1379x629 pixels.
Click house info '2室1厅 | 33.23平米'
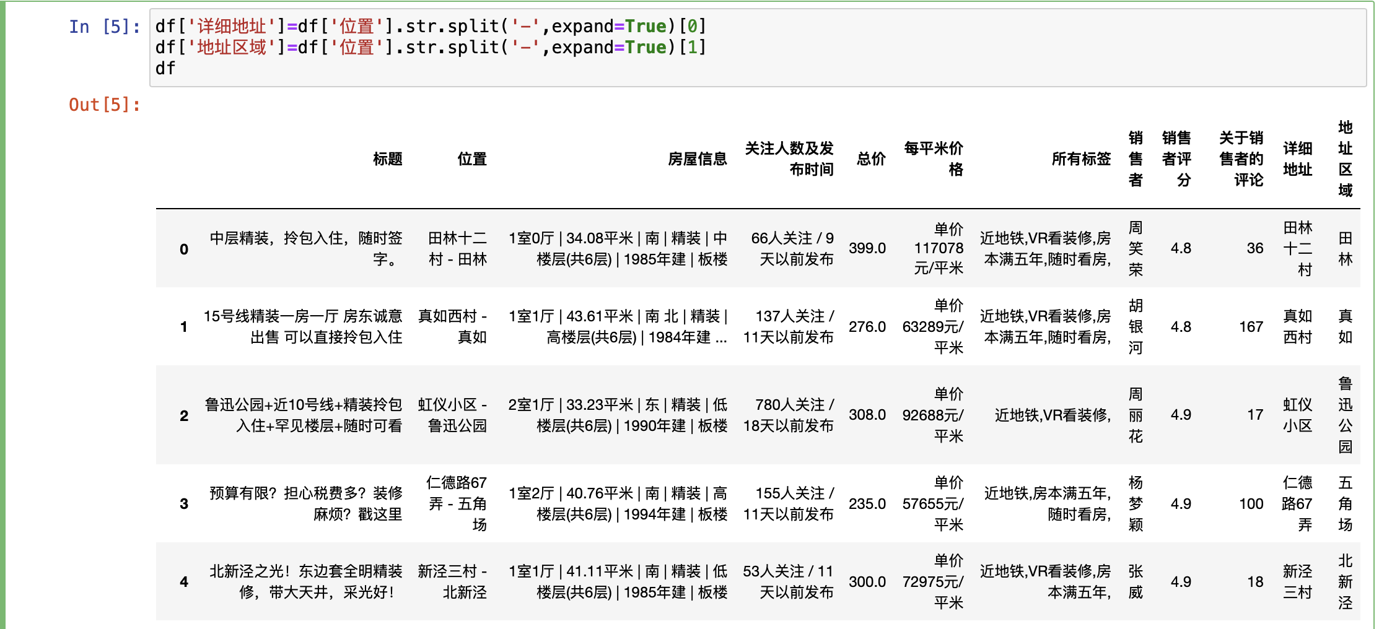point(618,415)
